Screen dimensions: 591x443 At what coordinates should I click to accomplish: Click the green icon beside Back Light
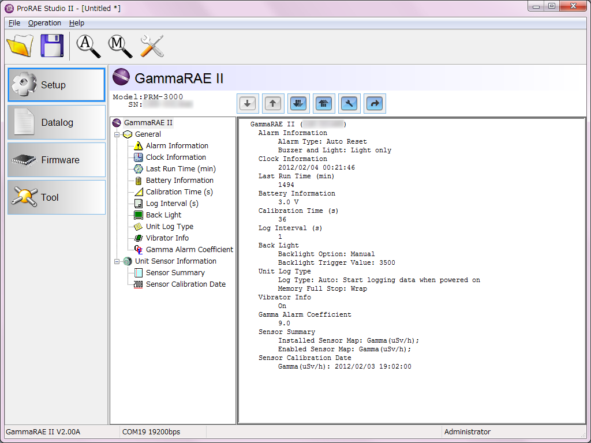139,215
